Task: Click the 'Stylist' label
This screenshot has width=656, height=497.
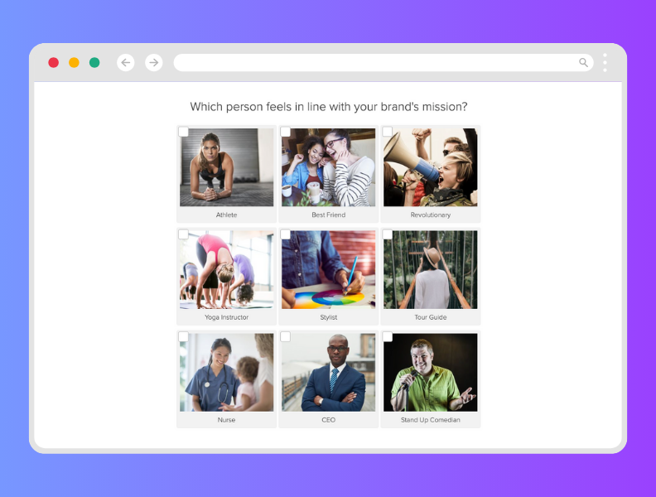Action: [329, 317]
